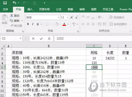Click cell with 规格：10号，长度24232米，数量1件
Image resolution: width=132 pixels, height=97 pixels.
pos(49,58)
